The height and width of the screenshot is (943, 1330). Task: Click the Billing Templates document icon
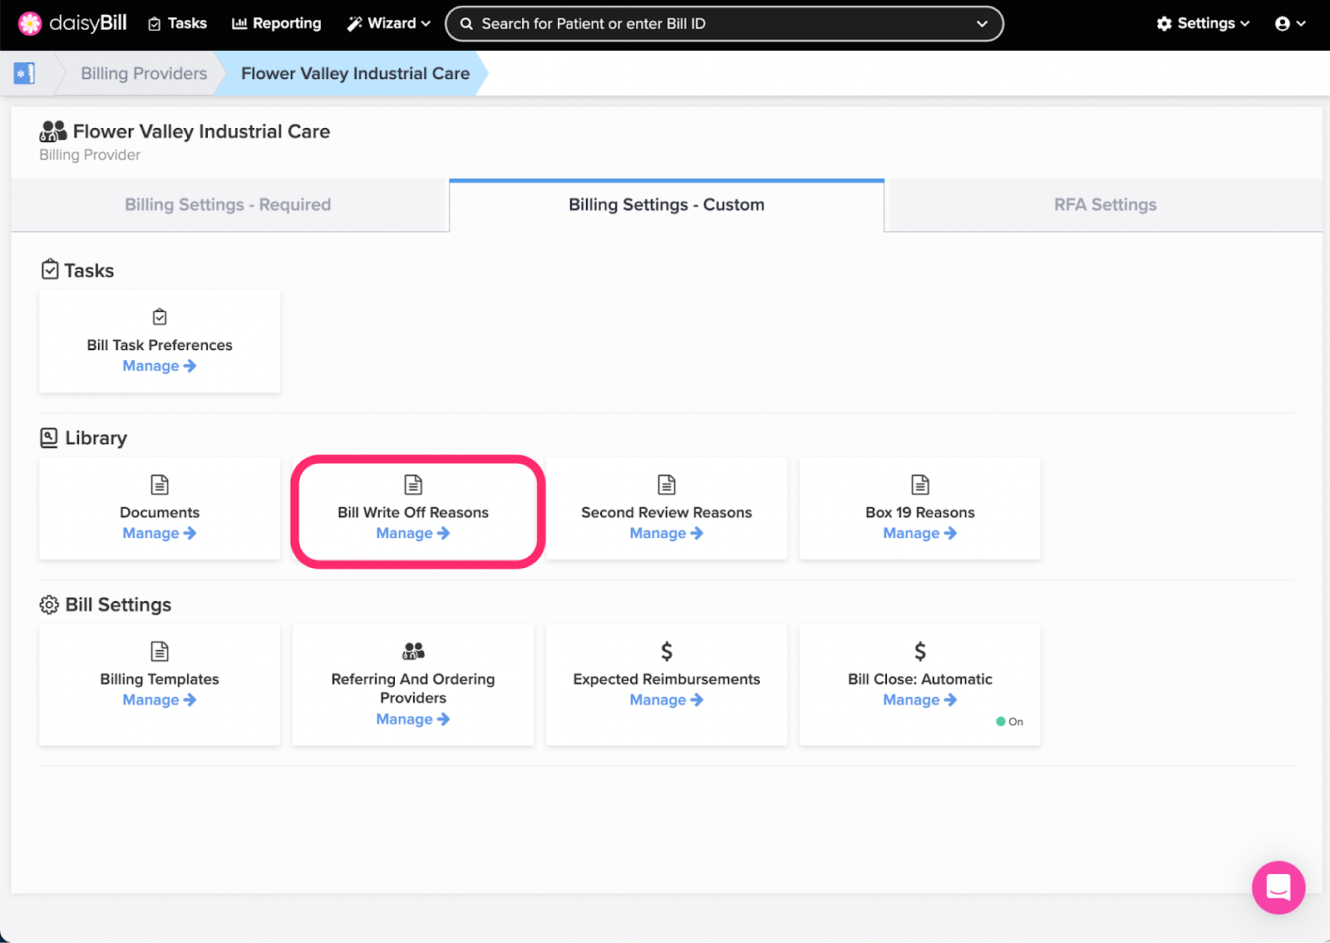coord(160,650)
